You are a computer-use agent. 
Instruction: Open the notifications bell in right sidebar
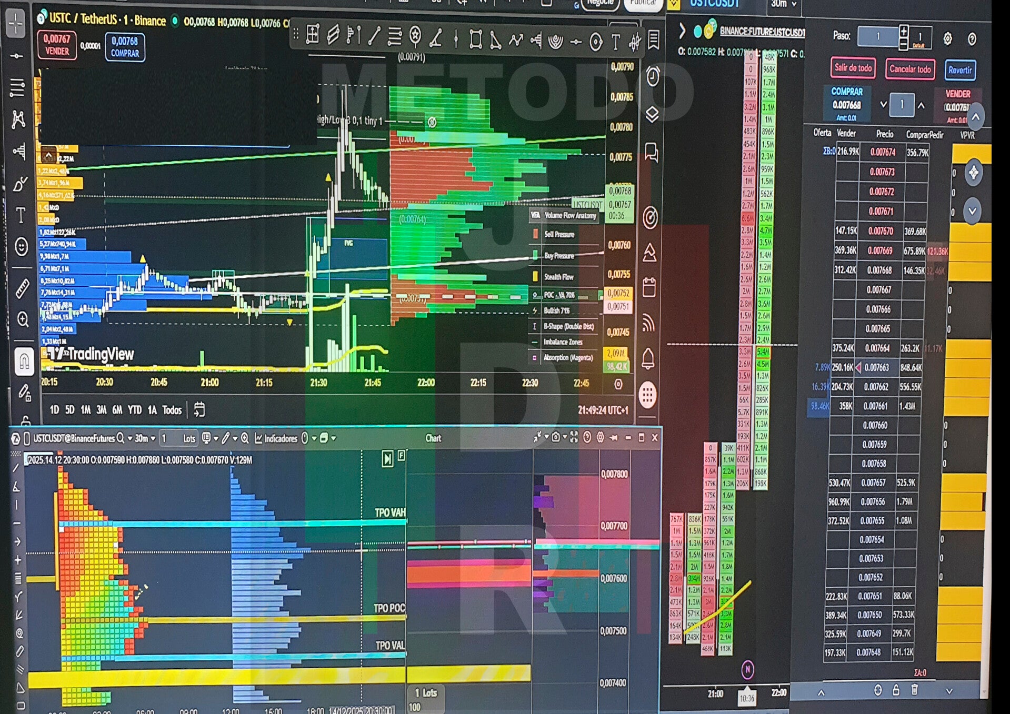point(648,359)
